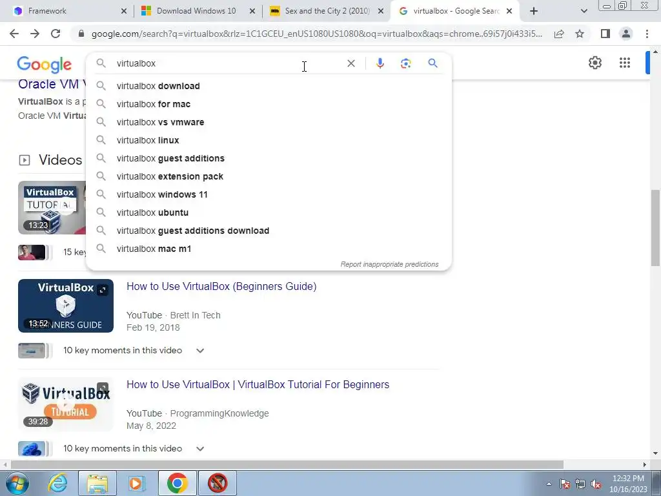Clear the search box with the X
661x496 pixels.
click(351, 63)
